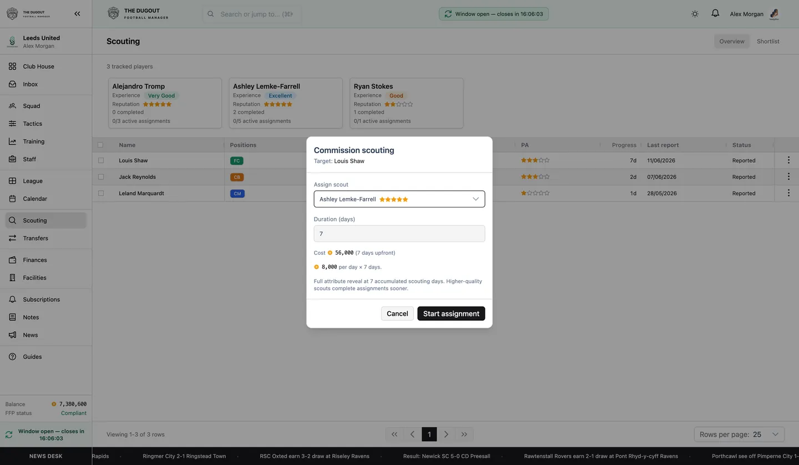
Task: Open row actions menu for Louis Shaw
Action: [x=788, y=160]
